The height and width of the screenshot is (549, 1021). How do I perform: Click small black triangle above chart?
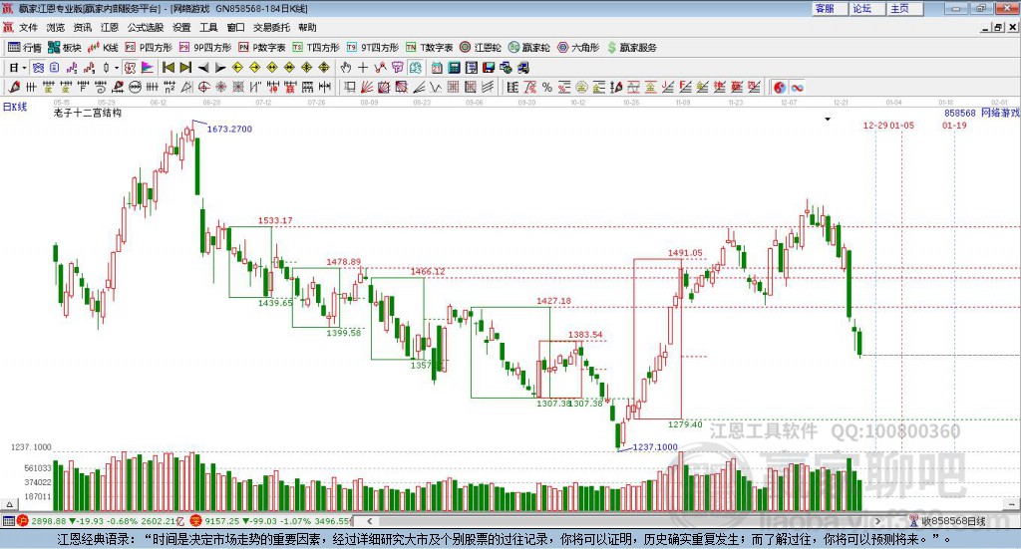(828, 119)
